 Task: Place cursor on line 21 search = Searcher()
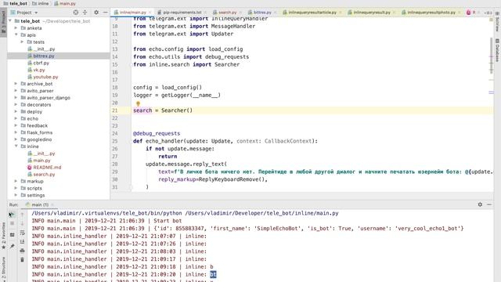[163, 110]
